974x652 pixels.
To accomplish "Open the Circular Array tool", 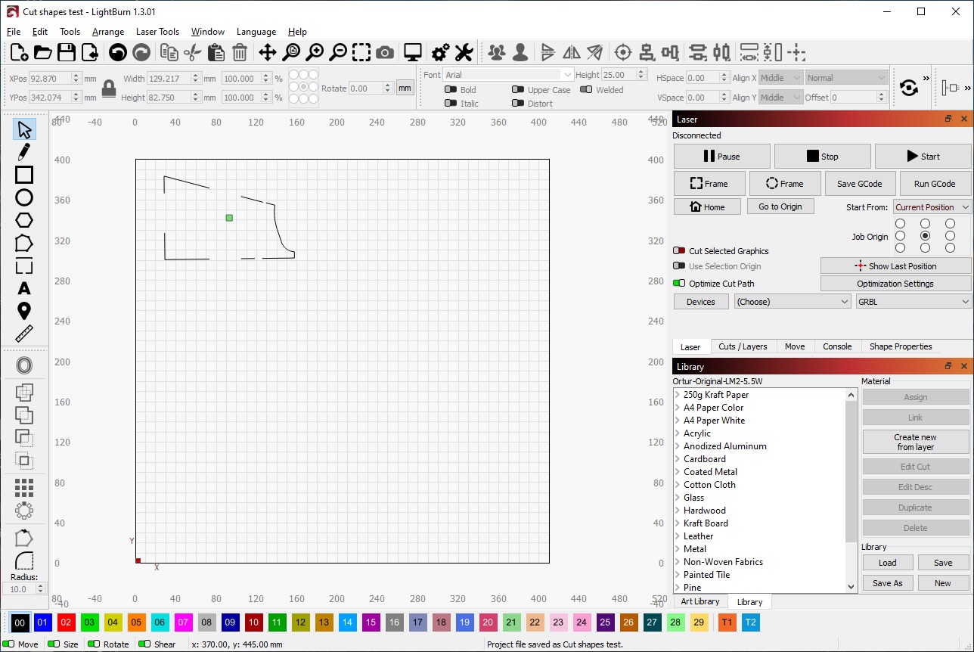I will point(24,511).
